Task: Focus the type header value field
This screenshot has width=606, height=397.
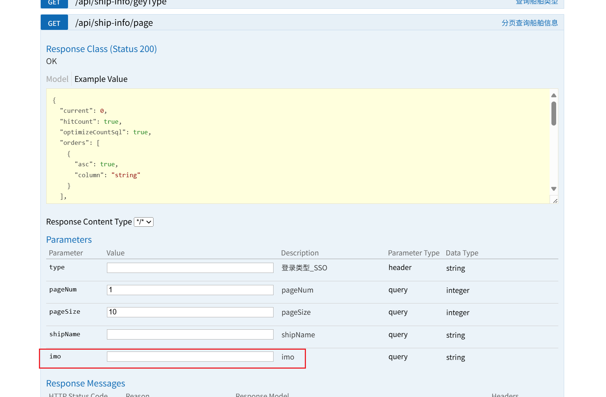Action: [190, 268]
